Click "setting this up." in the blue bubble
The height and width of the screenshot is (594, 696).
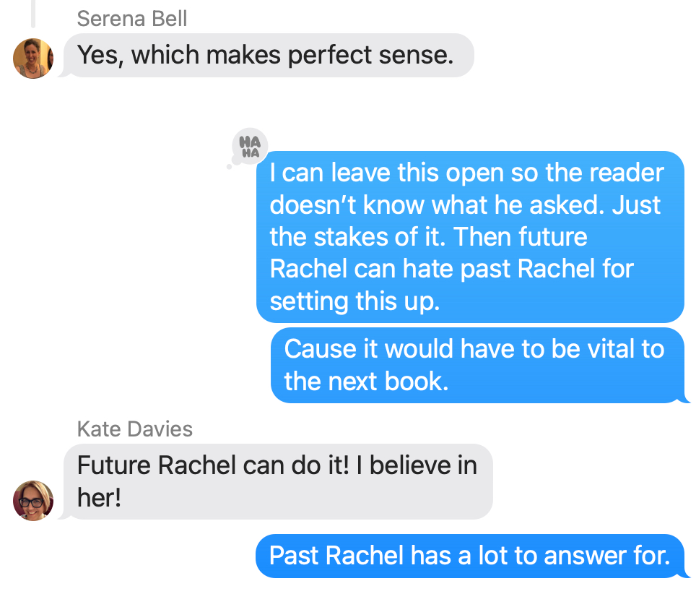click(354, 301)
